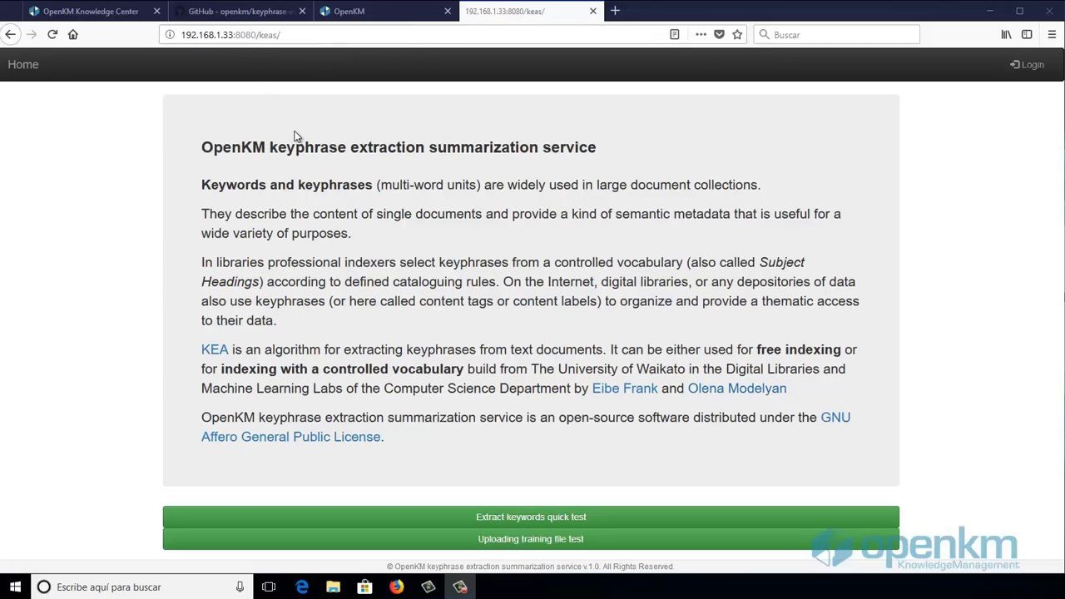Switch to OpenKM Knowledge Center tab
1065x599 pixels.
(x=91, y=11)
